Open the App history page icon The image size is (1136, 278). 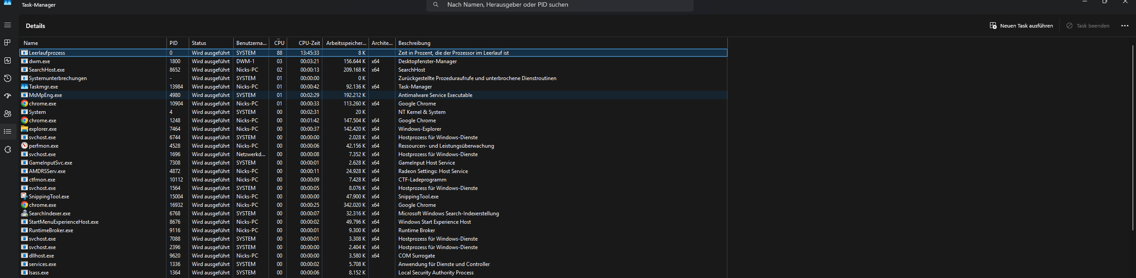[x=8, y=78]
